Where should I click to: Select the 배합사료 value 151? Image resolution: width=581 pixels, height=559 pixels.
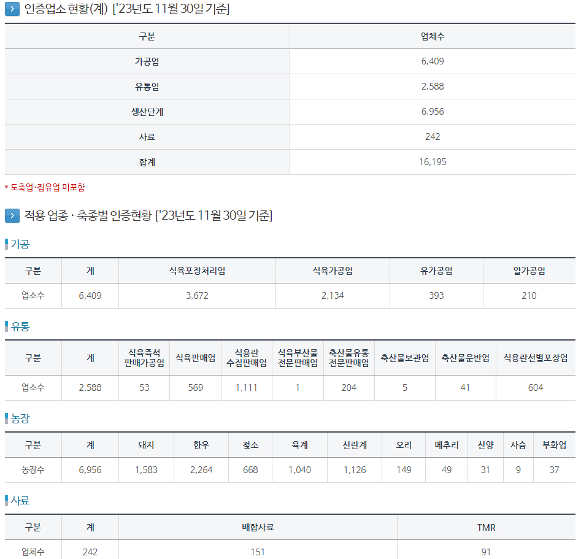click(x=258, y=552)
